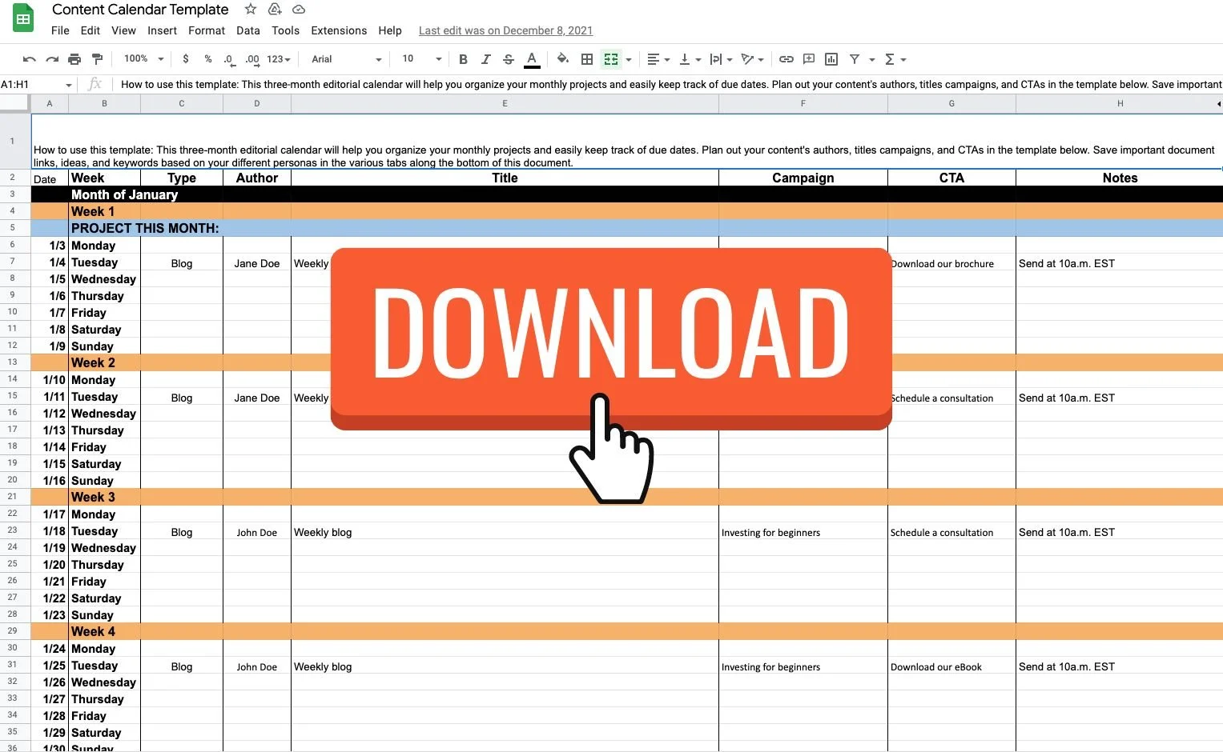Decrease decimal places
The width and height of the screenshot is (1223, 752).
coord(229,59)
